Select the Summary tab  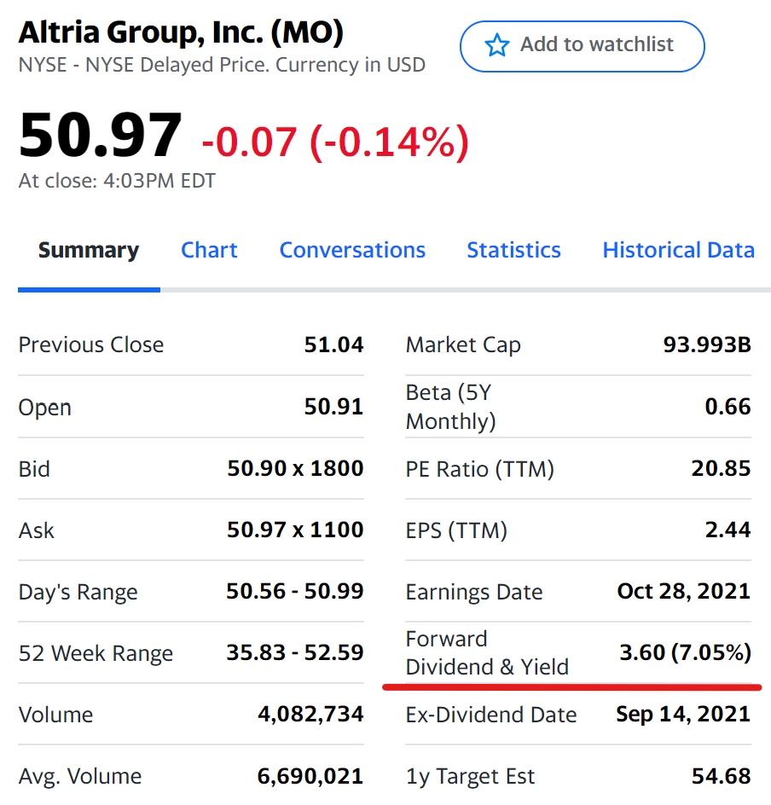(x=89, y=251)
